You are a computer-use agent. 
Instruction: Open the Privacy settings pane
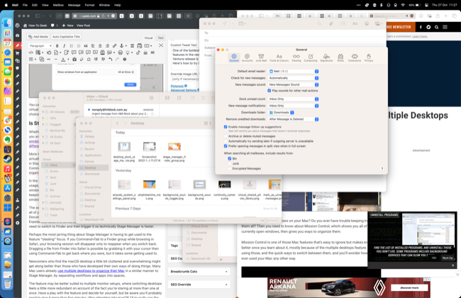click(369, 57)
